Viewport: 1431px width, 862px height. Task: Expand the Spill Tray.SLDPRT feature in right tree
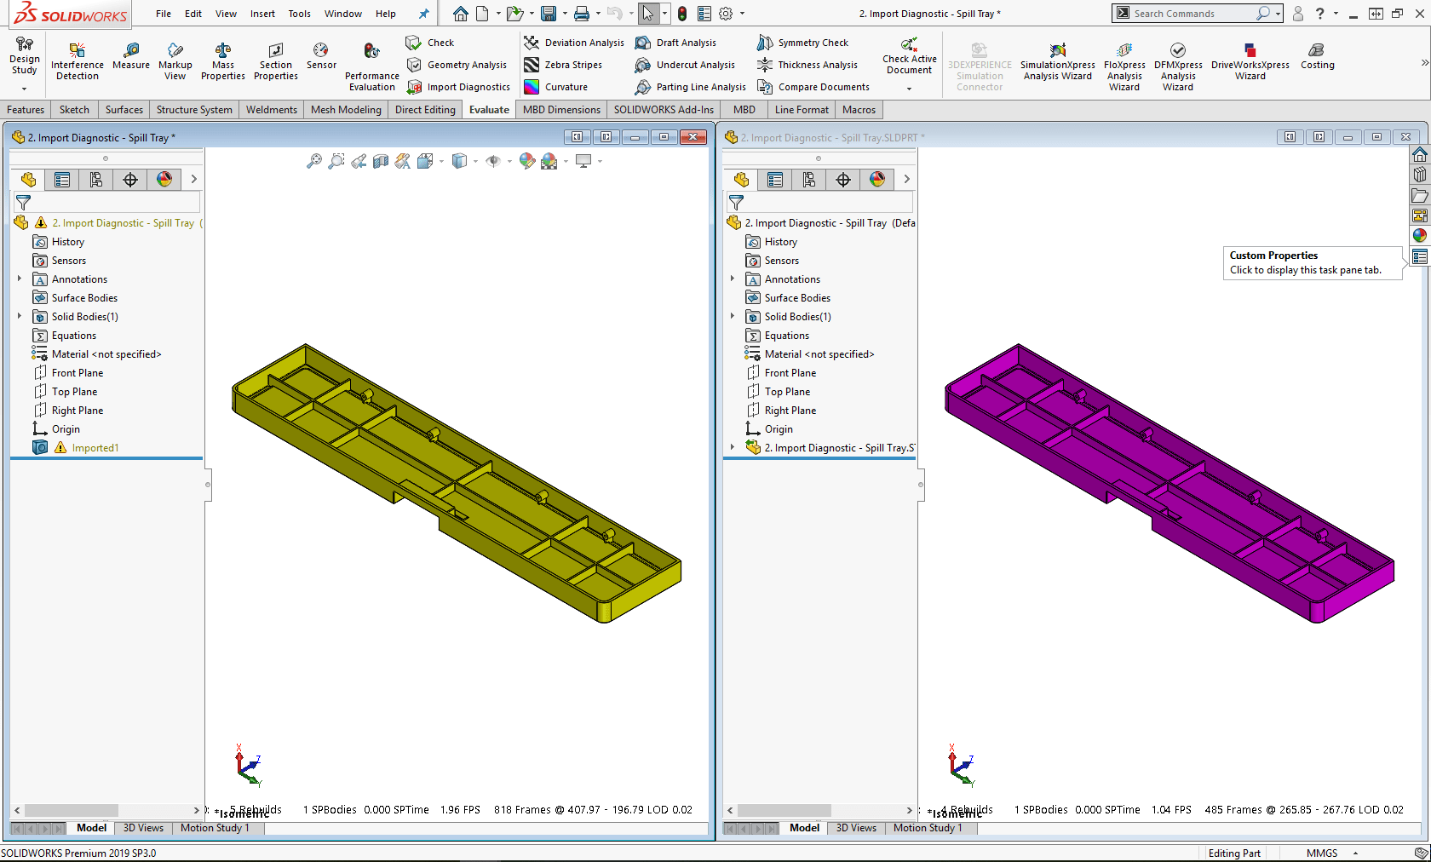(733, 447)
